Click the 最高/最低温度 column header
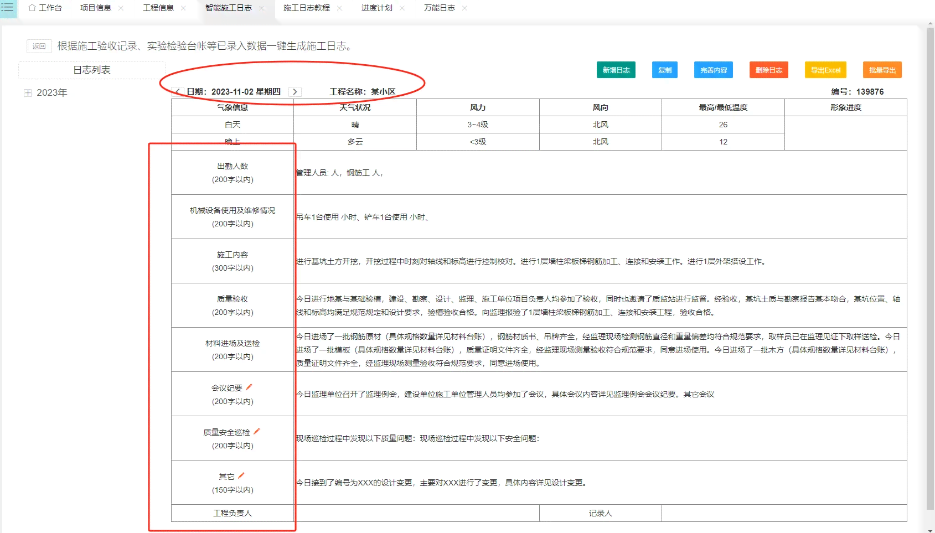The width and height of the screenshot is (935, 533). [x=723, y=107]
